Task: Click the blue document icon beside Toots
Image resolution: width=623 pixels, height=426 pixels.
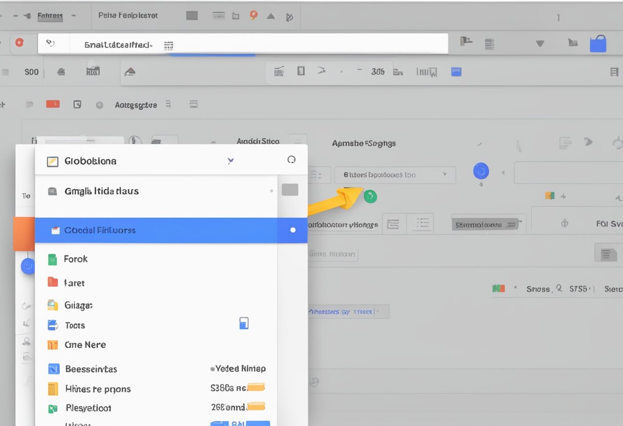Action: tap(244, 323)
